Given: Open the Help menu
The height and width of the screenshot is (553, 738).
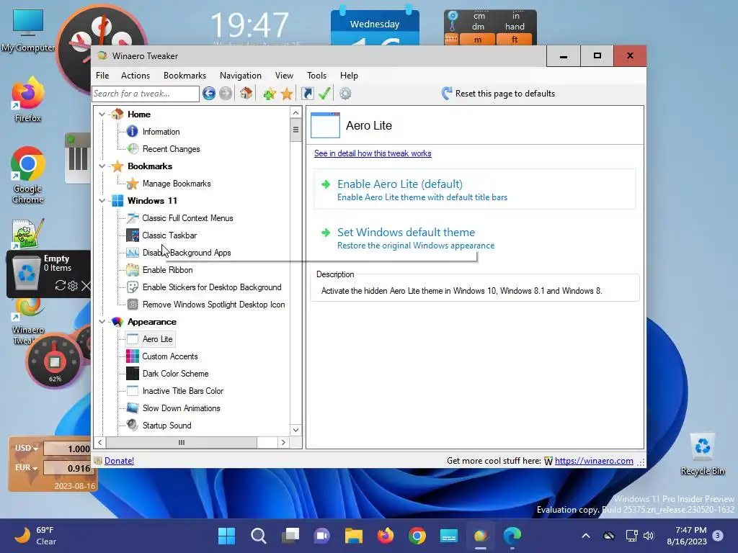Looking at the screenshot, I should (x=349, y=75).
